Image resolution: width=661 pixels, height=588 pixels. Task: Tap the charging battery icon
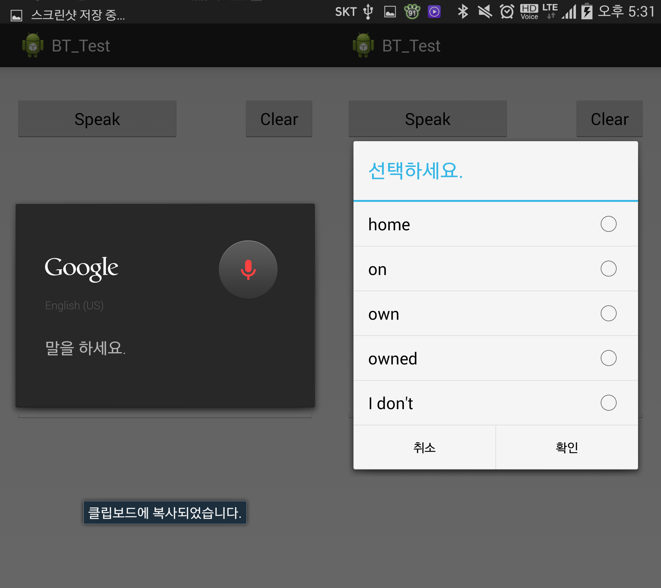(x=587, y=11)
